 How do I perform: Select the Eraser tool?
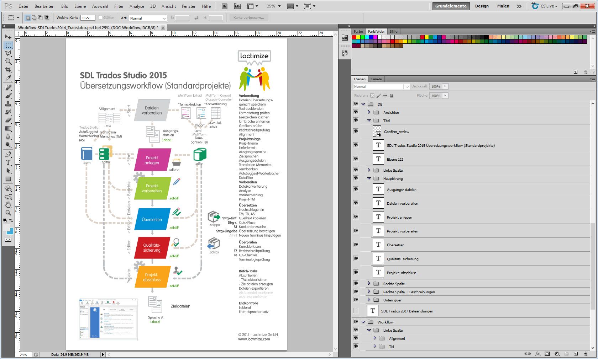click(x=8, y=120)
